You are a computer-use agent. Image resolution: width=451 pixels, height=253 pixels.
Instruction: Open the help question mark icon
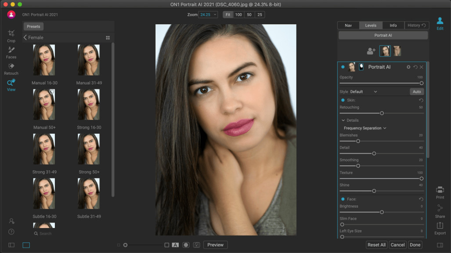click(x=11, y=232)
